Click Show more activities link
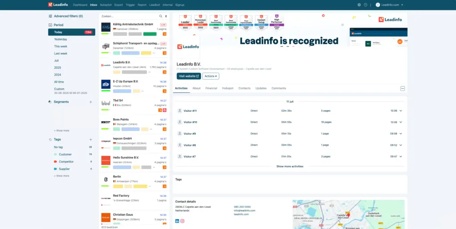 290,166
